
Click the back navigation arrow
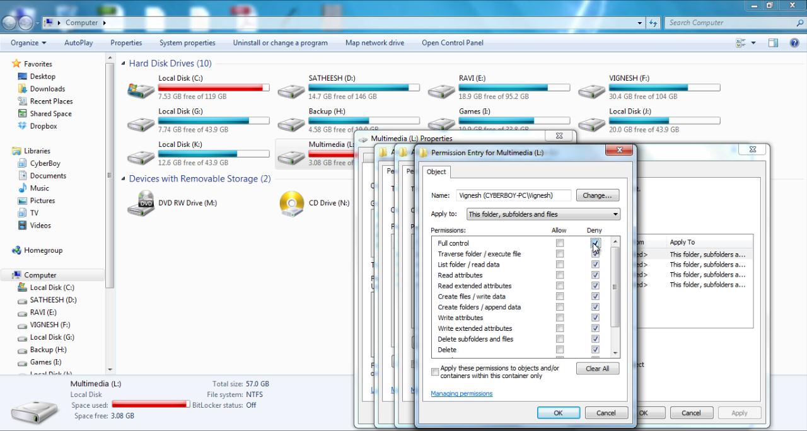[x=9, y=23]
